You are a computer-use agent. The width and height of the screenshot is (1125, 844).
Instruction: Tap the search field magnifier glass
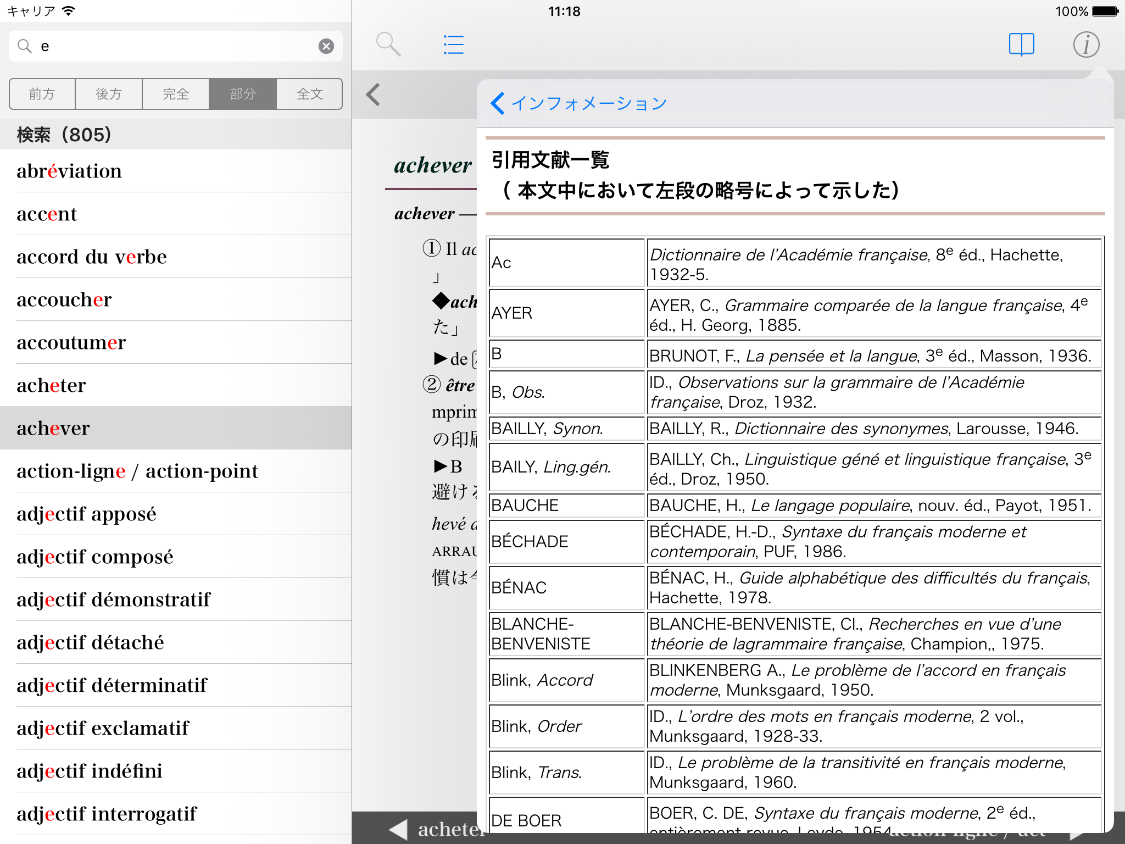25,46
